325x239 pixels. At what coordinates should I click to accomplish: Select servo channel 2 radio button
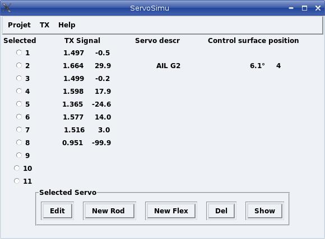[19, 65]
